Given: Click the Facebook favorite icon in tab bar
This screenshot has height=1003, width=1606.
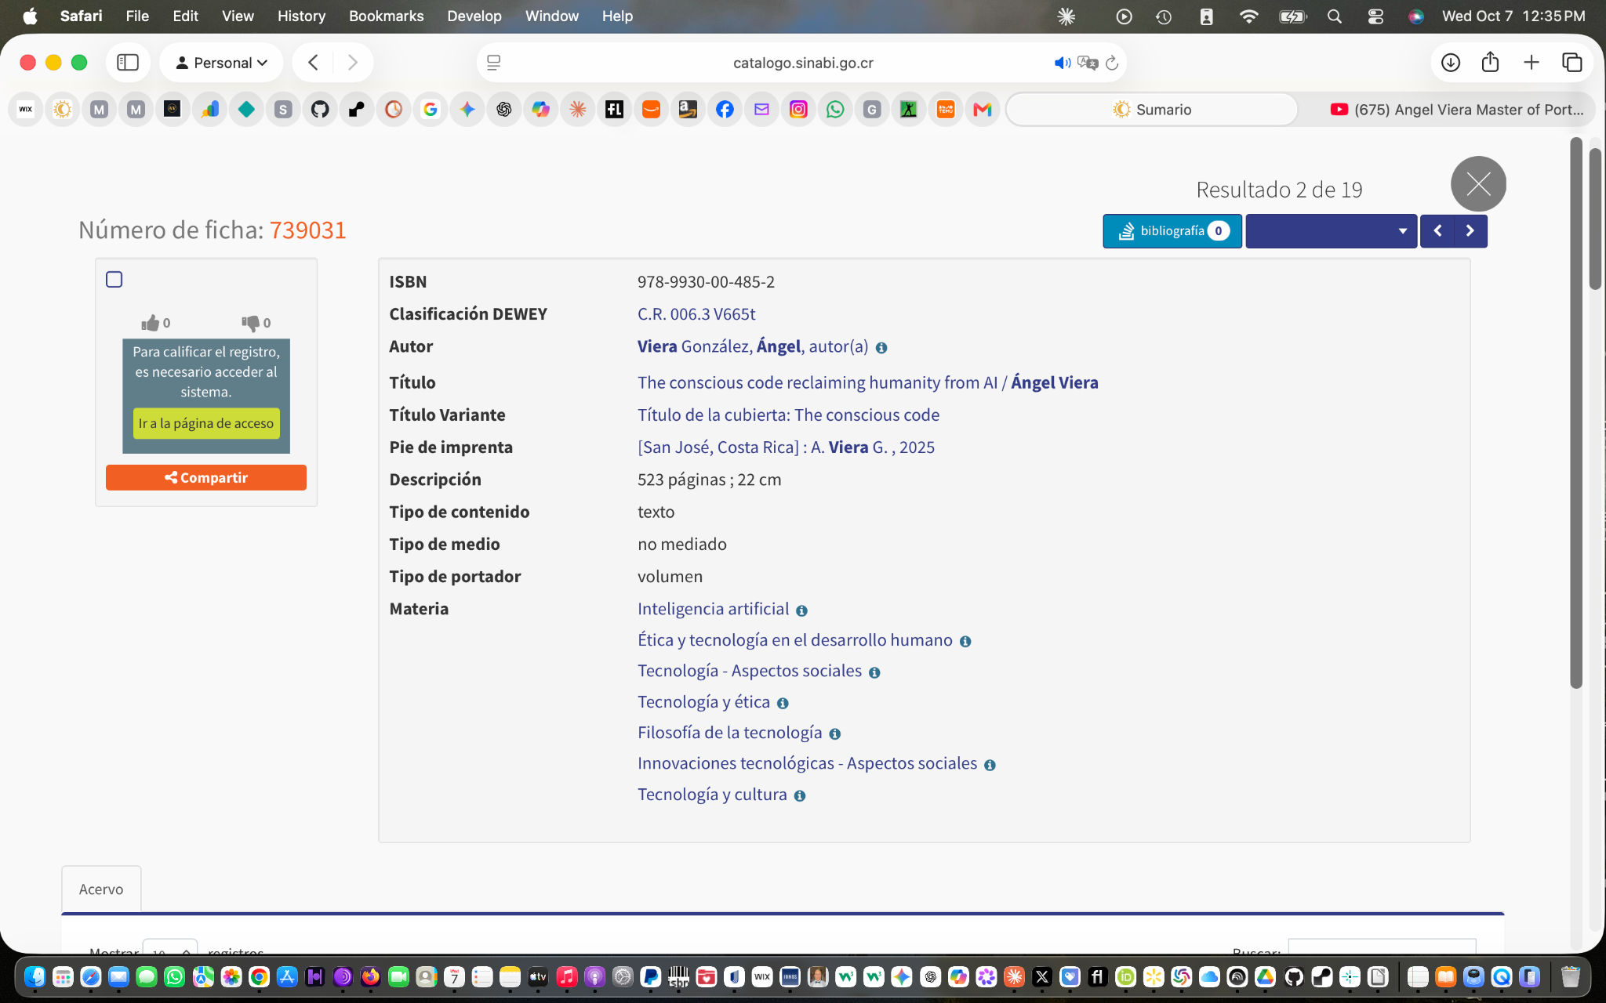Looking at the screenshot, I should click(725, 110).
